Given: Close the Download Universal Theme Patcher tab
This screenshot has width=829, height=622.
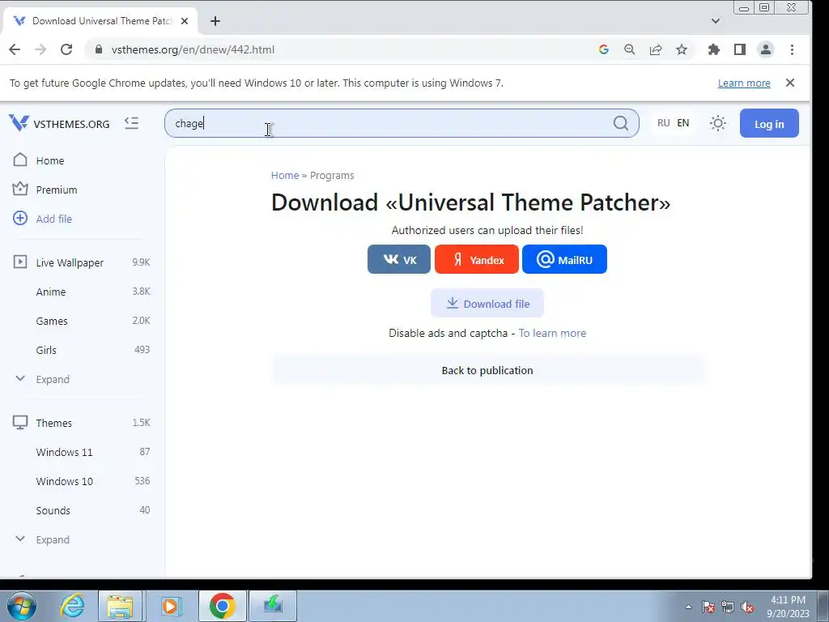Looking at the screenshot, I should [184, 21].
